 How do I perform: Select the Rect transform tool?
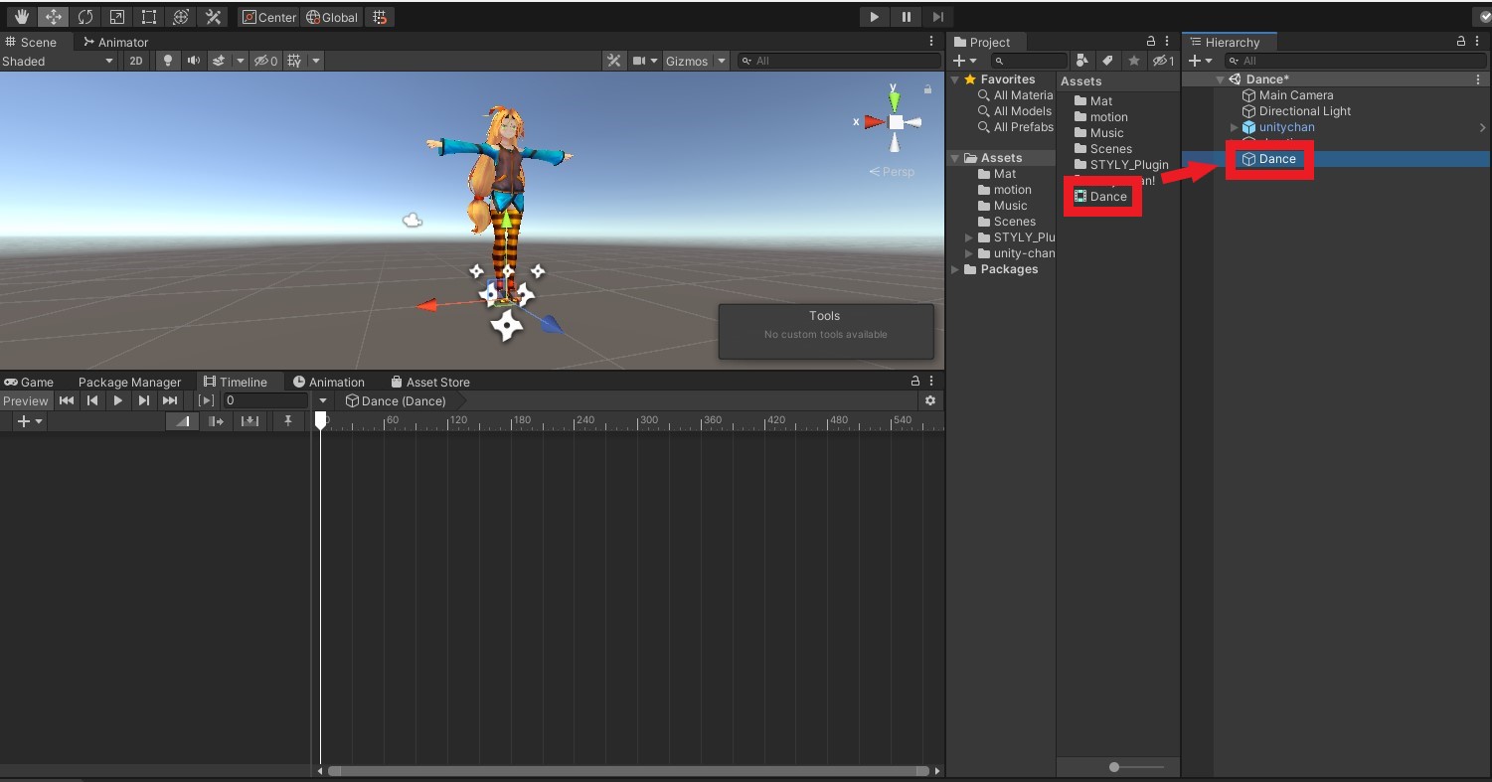click(x=149, y=17)
